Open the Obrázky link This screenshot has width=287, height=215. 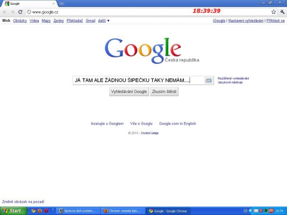click(20, 21)
